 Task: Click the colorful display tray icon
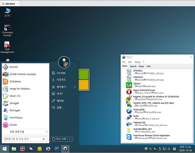coord(155,149)
